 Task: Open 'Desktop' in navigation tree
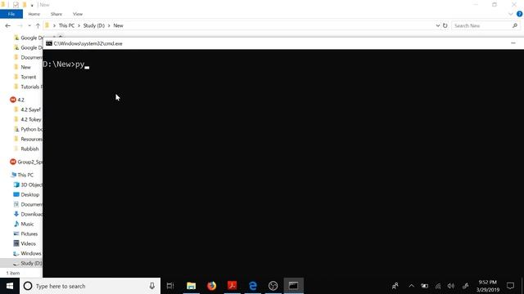coord(26,194)
